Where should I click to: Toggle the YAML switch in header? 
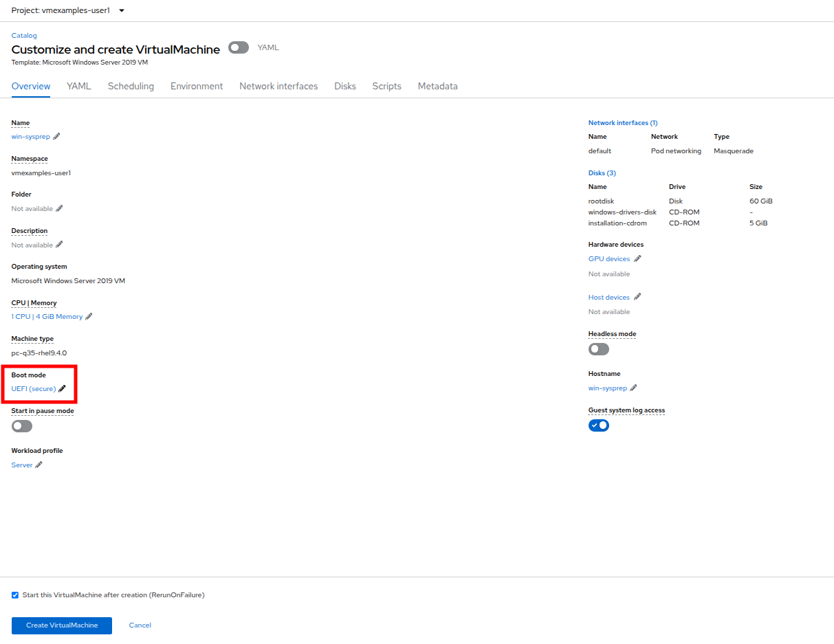click(239, 48)
